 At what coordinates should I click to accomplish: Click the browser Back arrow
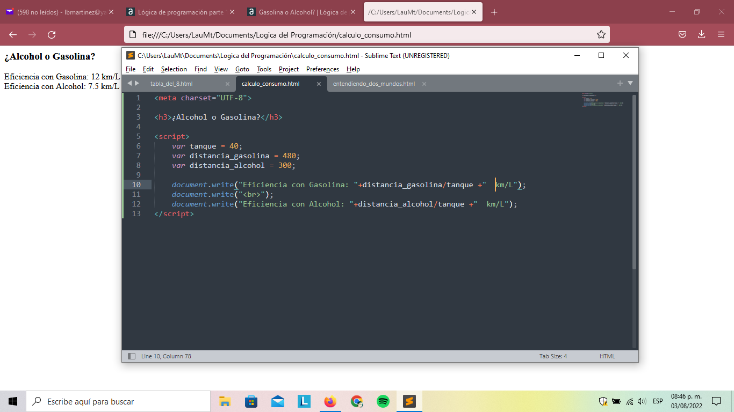tap(13, 35)
